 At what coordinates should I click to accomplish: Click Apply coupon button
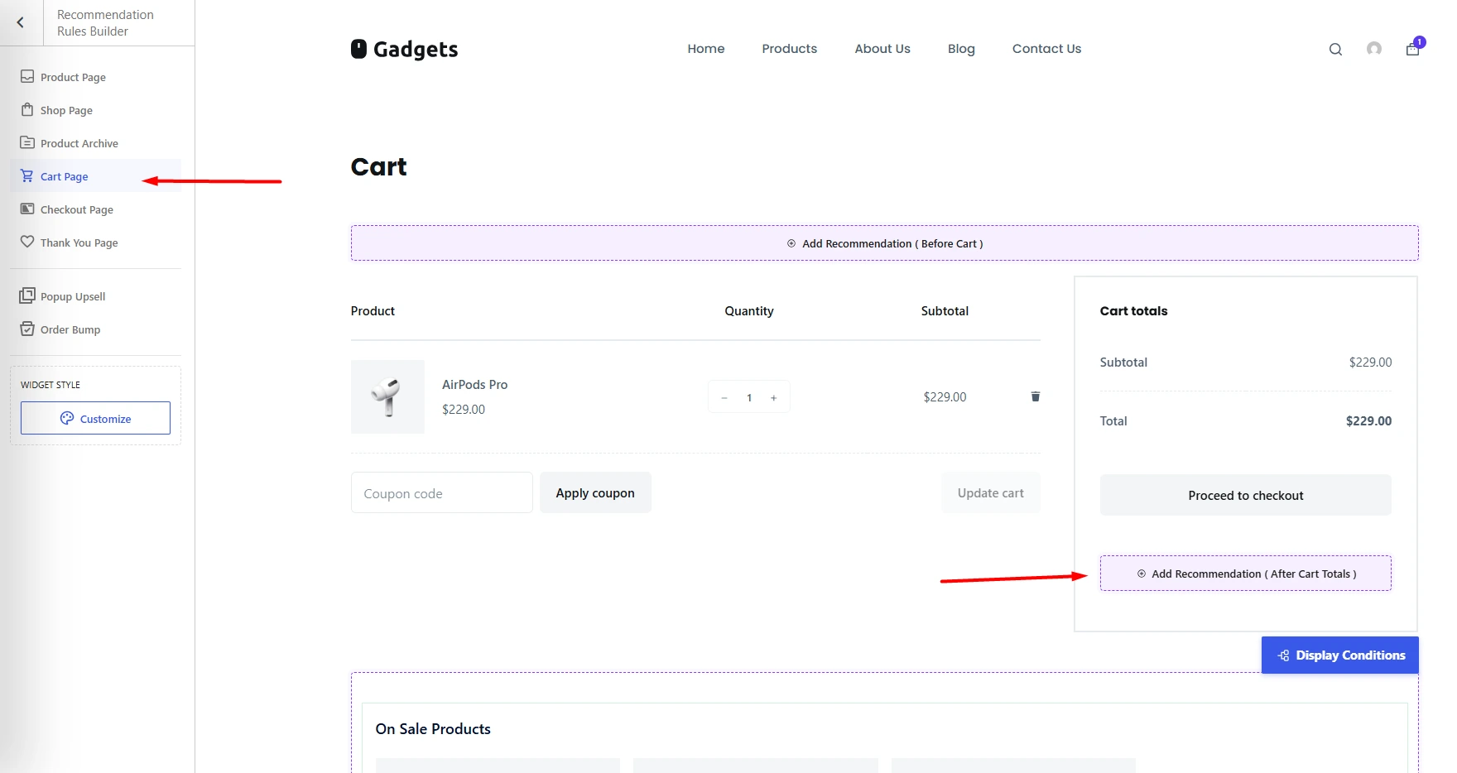click(595, 493)
